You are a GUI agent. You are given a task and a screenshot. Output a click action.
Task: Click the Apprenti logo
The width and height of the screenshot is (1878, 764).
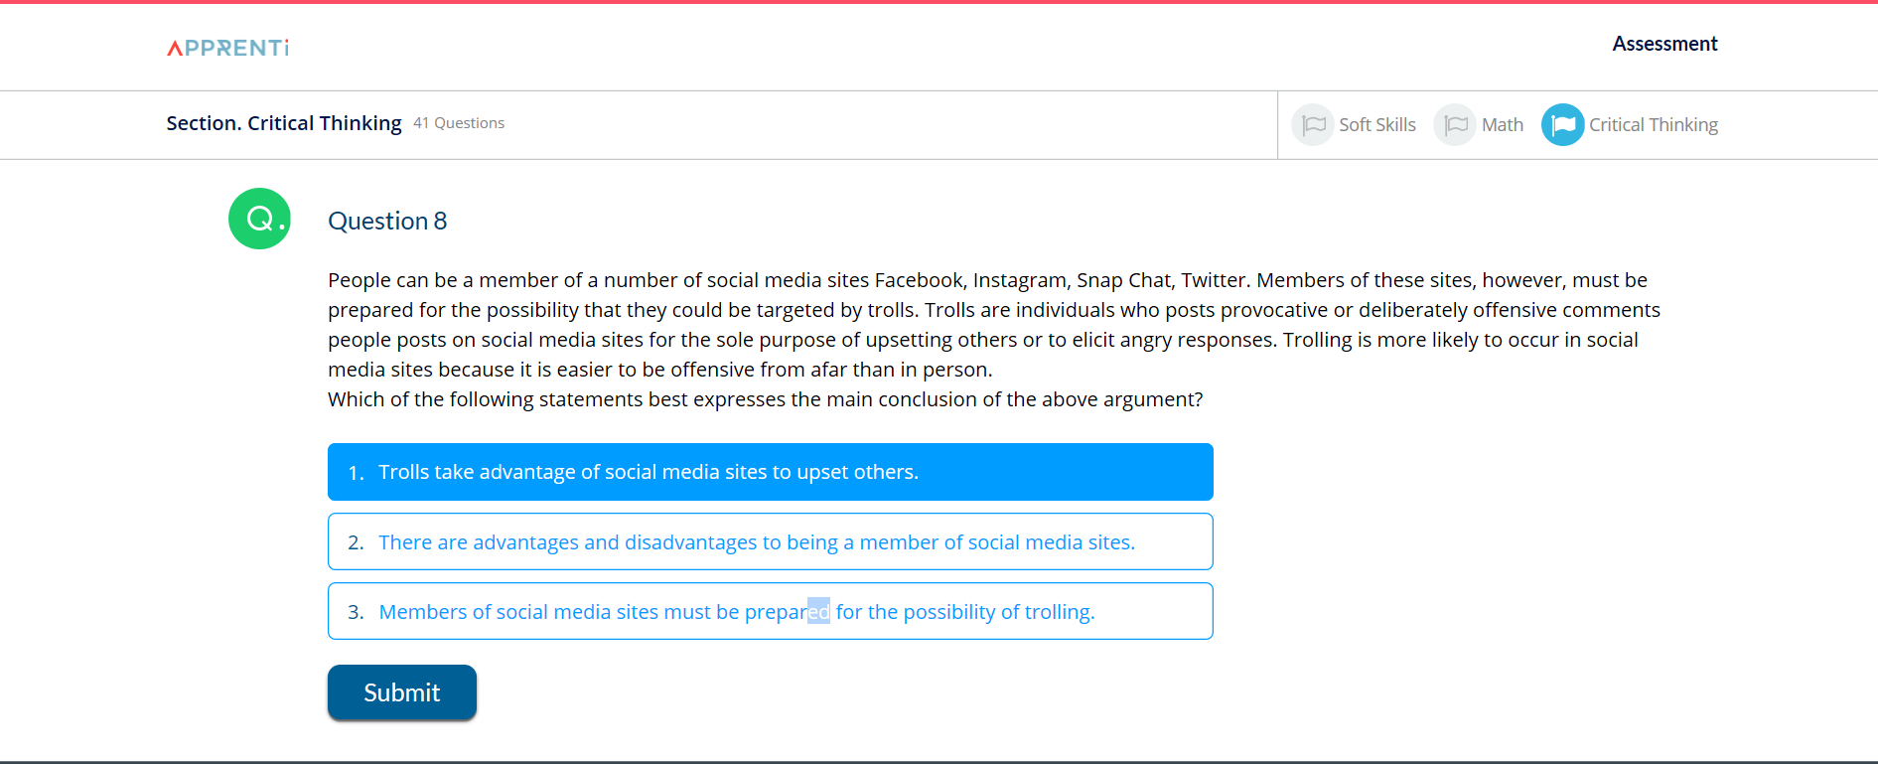coord(227,48)
